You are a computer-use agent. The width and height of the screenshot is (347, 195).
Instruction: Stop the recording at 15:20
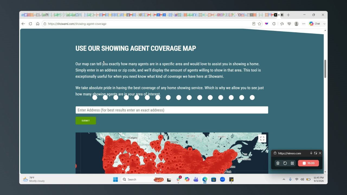pyautogui.click(x=309, y=163)
